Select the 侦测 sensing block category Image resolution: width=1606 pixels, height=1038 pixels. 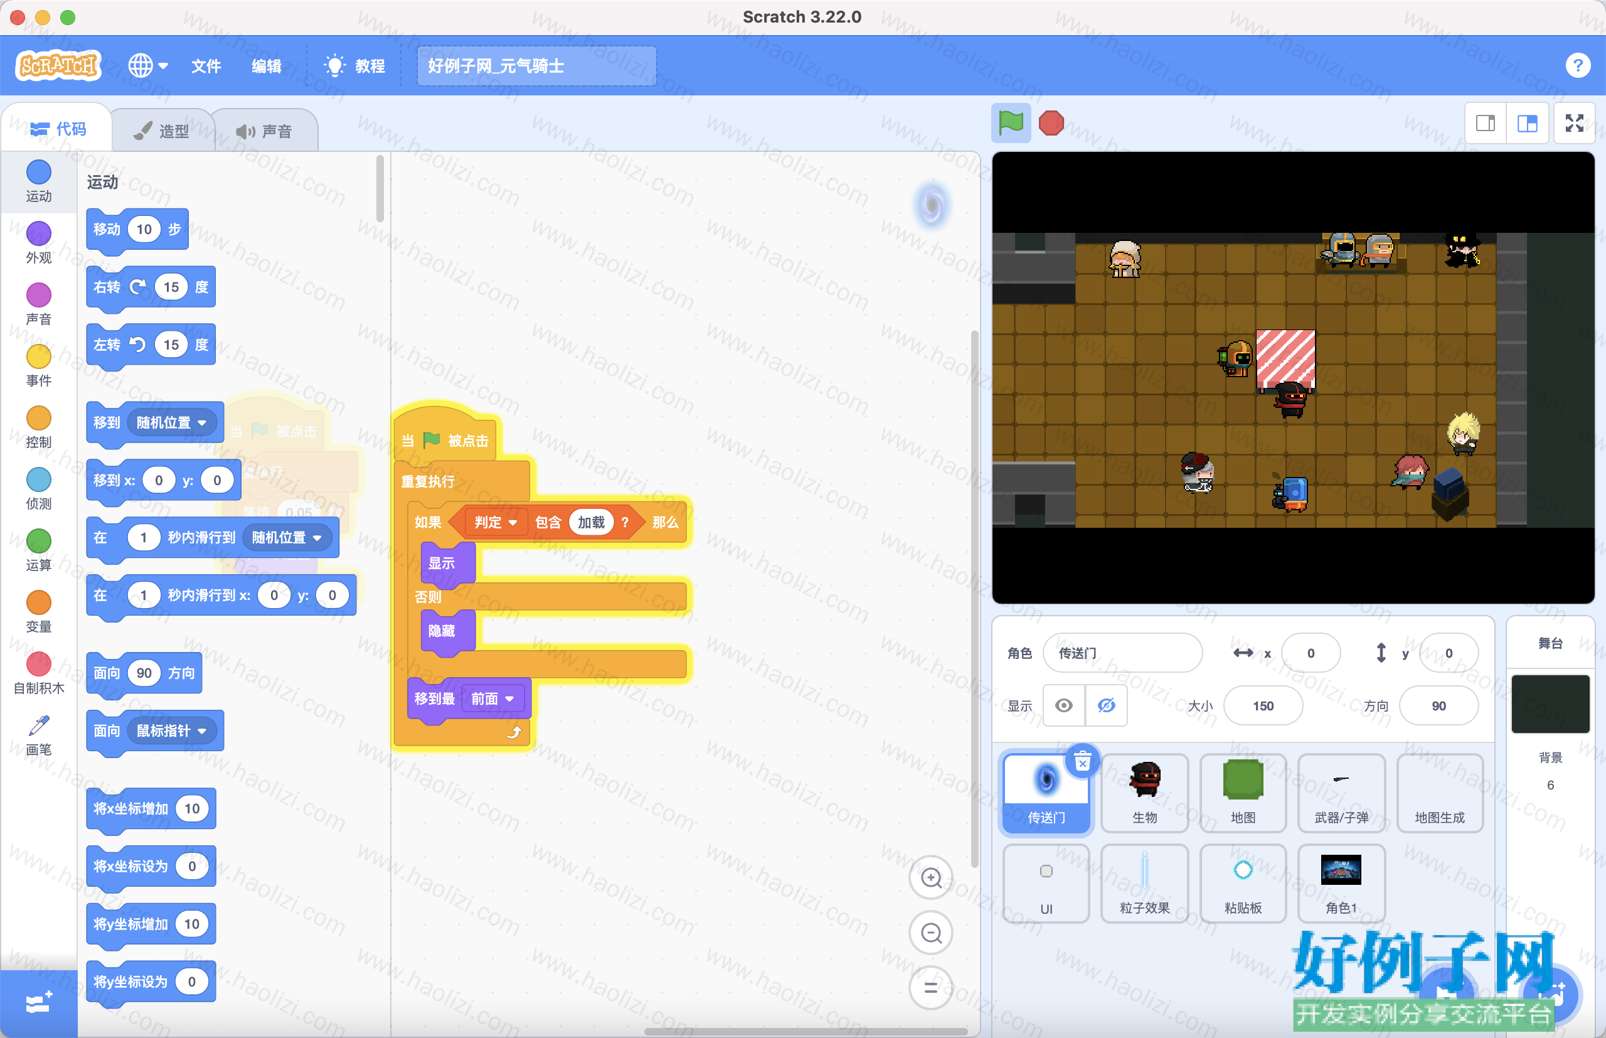pyautogui.click(x=38, y=489)
